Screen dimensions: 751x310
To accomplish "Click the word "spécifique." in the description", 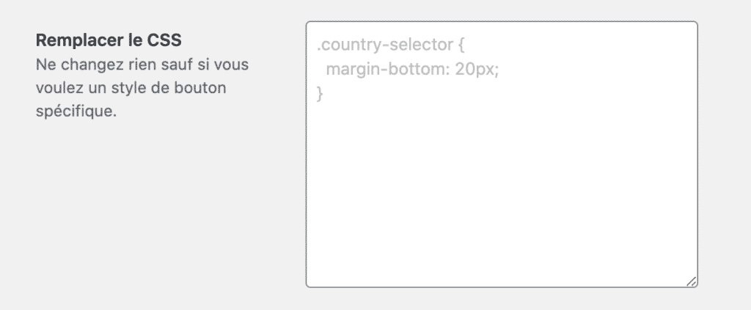I will pos(76,113).
